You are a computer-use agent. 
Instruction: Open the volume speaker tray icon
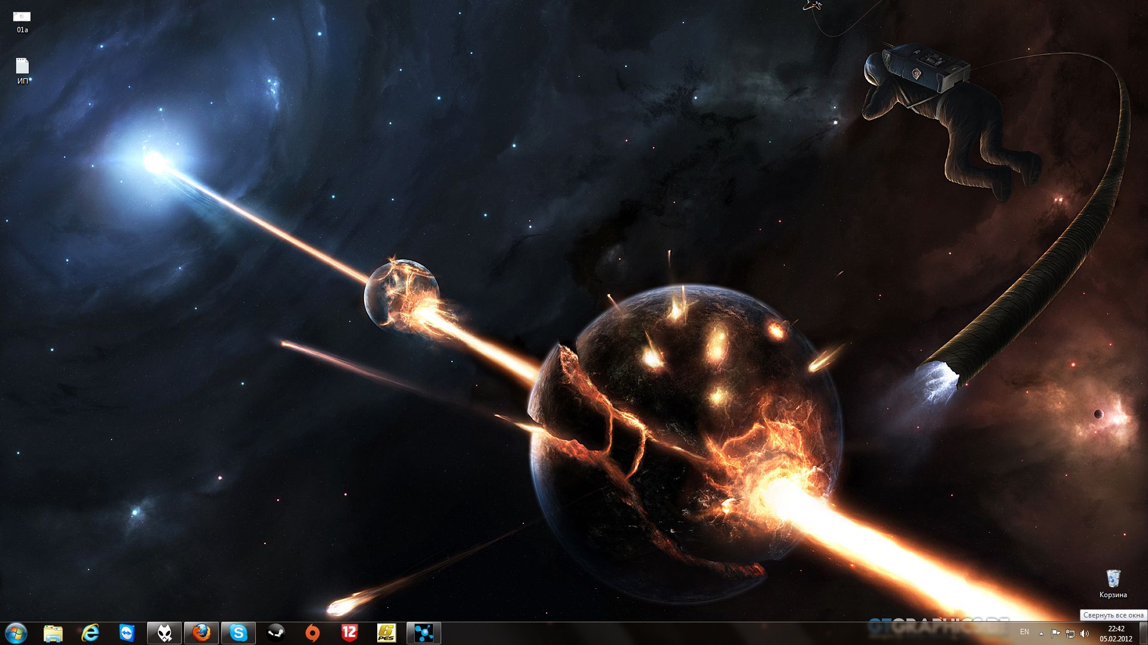click(1085, 633)
